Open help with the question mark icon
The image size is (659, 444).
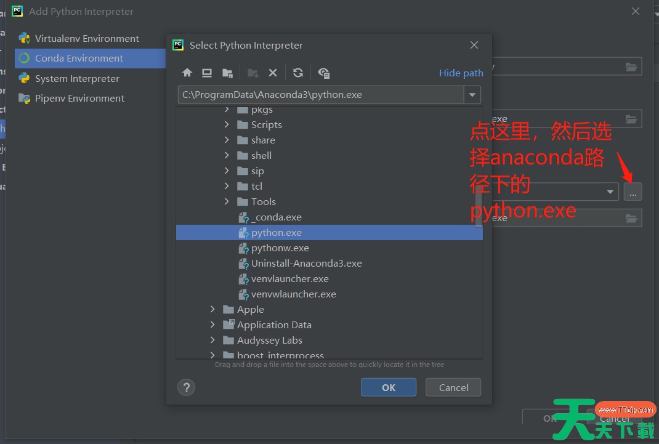coord(186,387)
